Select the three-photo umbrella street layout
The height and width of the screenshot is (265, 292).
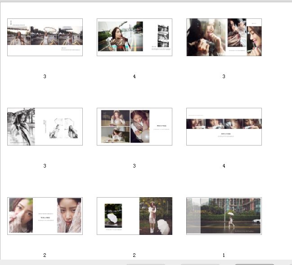45,37
